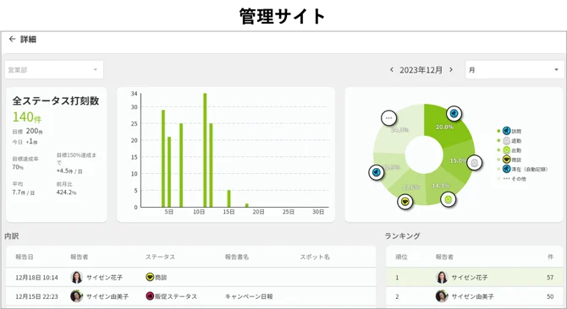Sort by ステータス column header
Viewport: 567px width, 309px height.
tap(160, 257)
